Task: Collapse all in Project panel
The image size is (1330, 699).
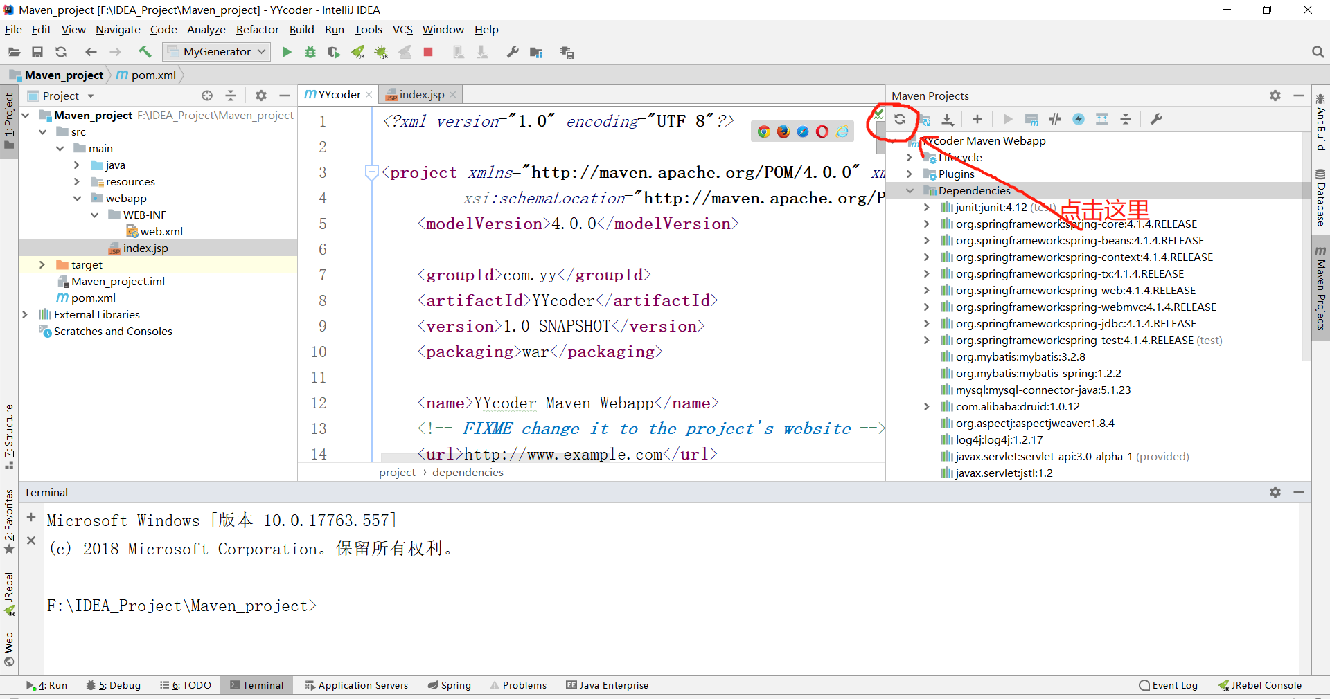Action: point(231,96)
